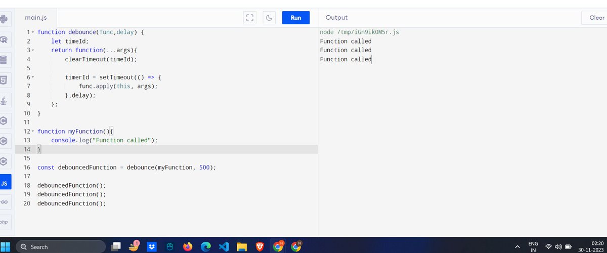607x253 pixels.
Task: Click the 'clearTimeout(timeId);' code line
Action: click(x=101, y=59)
